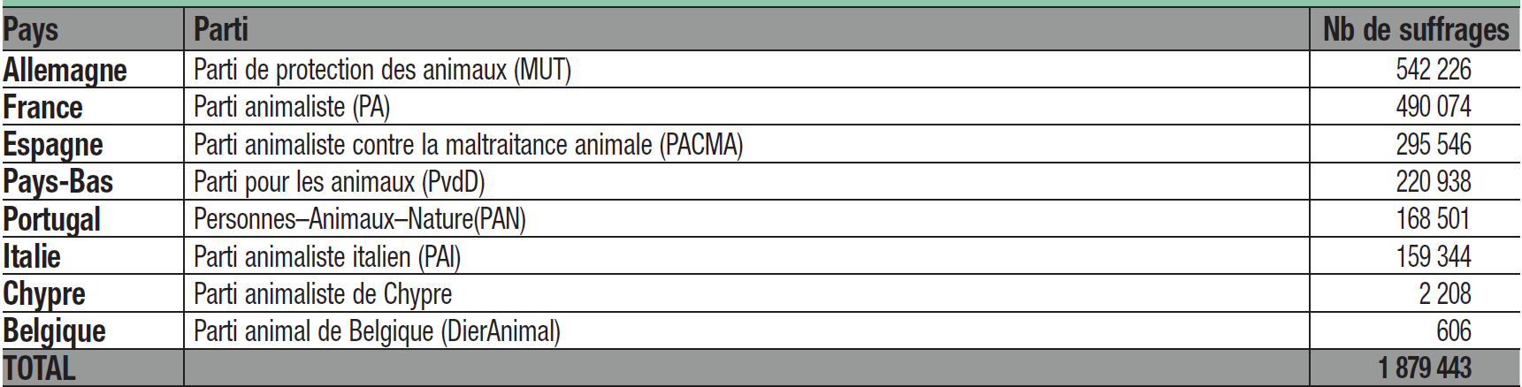Click the Portugal row label
1522x387 pixels.
coord(52,219)
